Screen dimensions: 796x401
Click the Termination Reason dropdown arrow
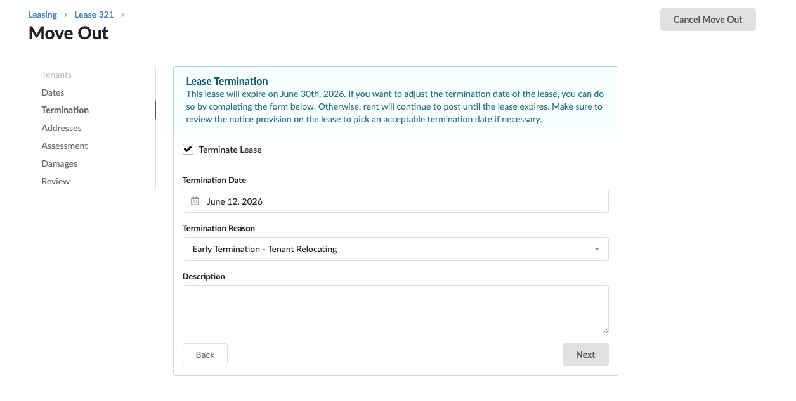click(x=597, y=249)
